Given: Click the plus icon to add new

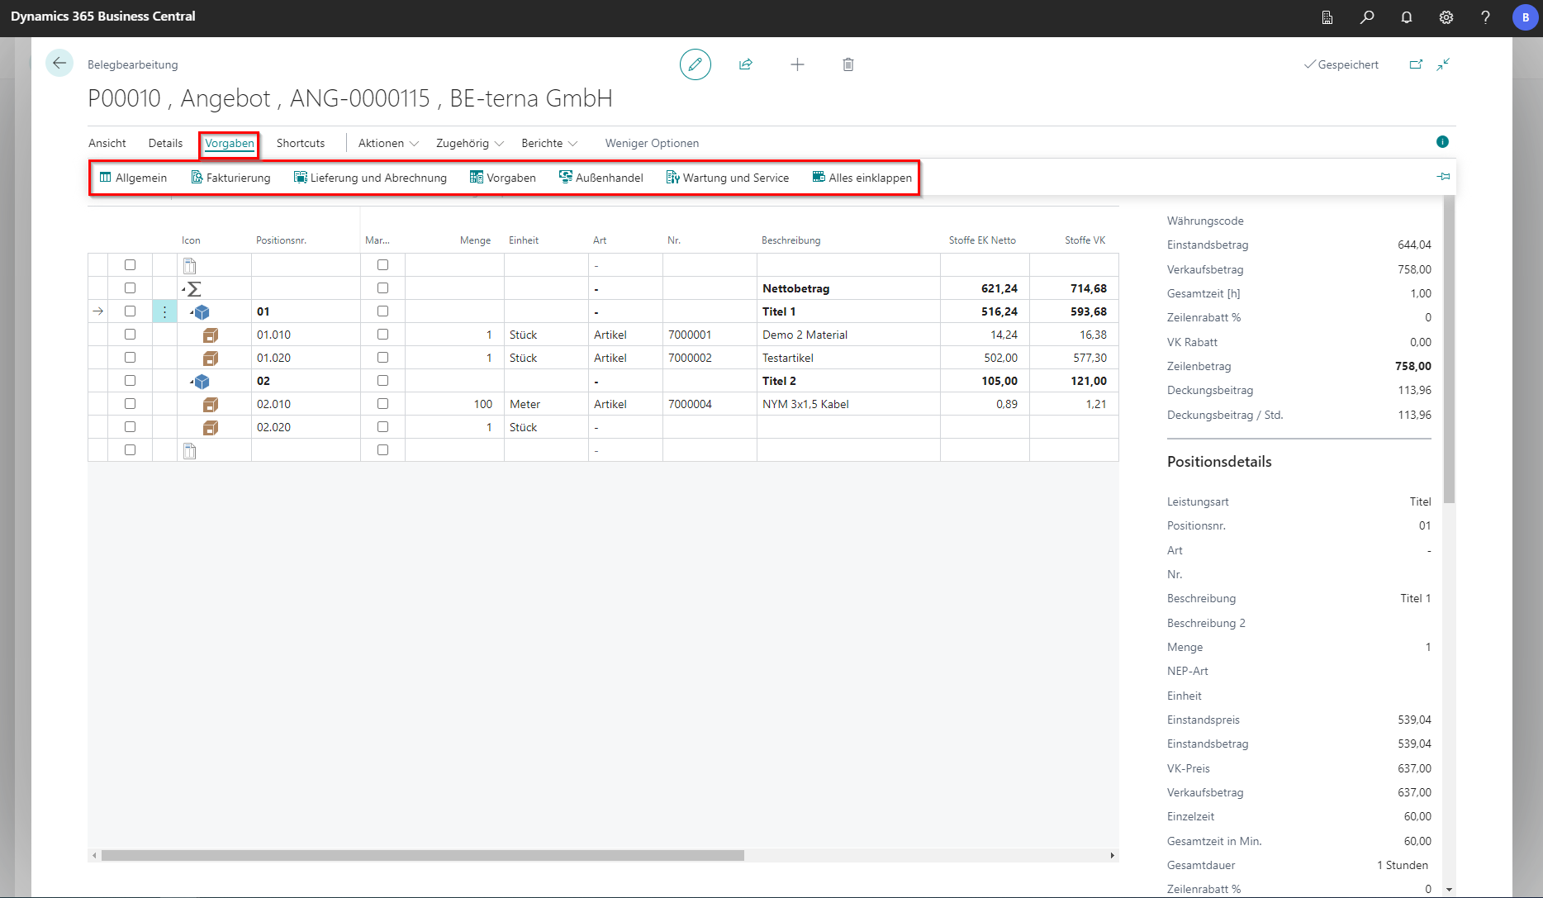Looking at the screenshot, I should (797, 64).
